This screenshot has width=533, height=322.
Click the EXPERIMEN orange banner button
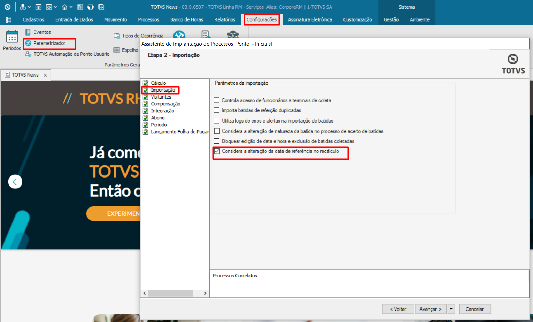[113, 214]
